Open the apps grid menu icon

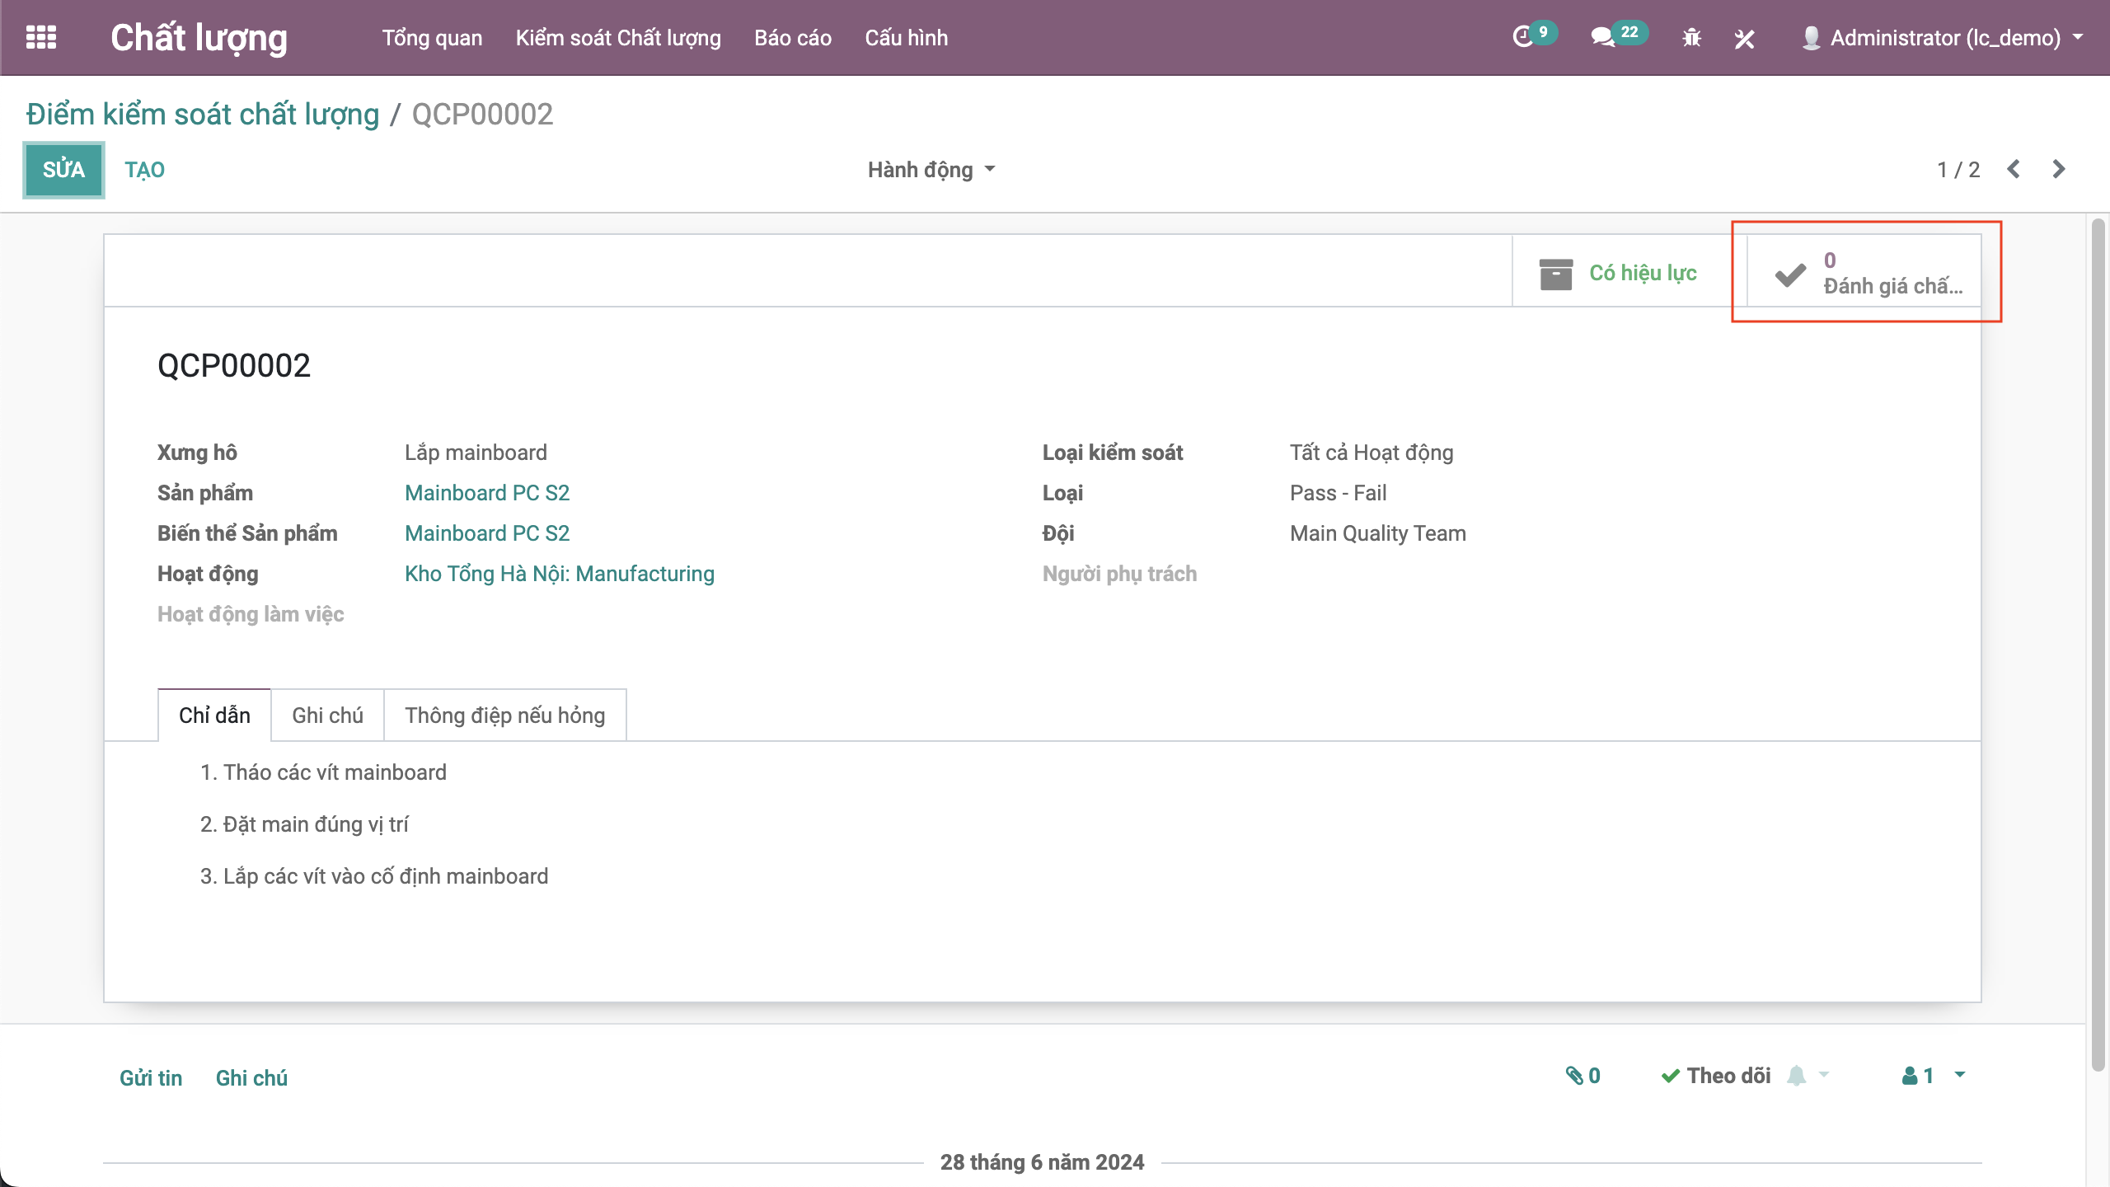click(40, 37)
